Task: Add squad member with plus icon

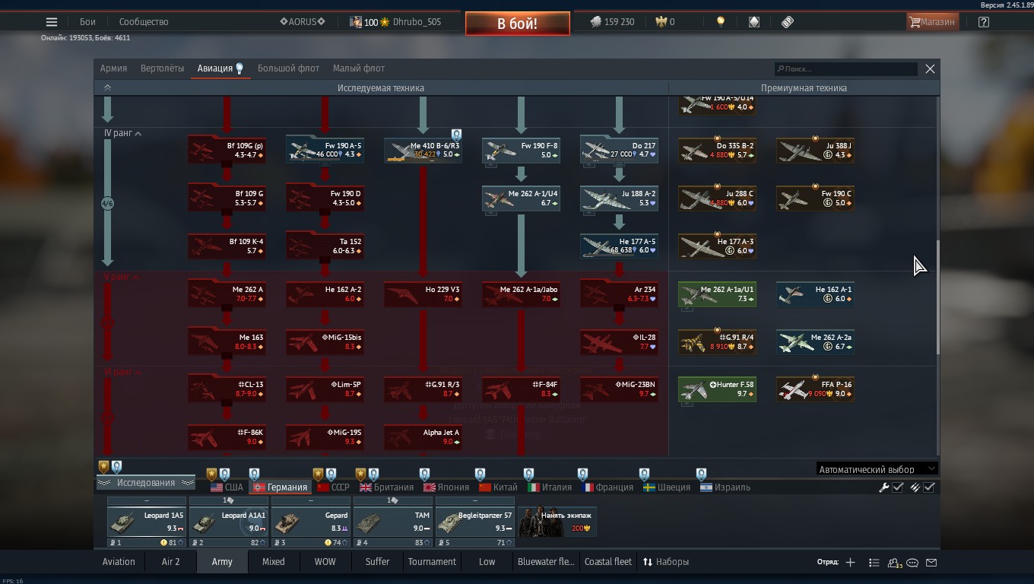Action: (x=850, y=562)
